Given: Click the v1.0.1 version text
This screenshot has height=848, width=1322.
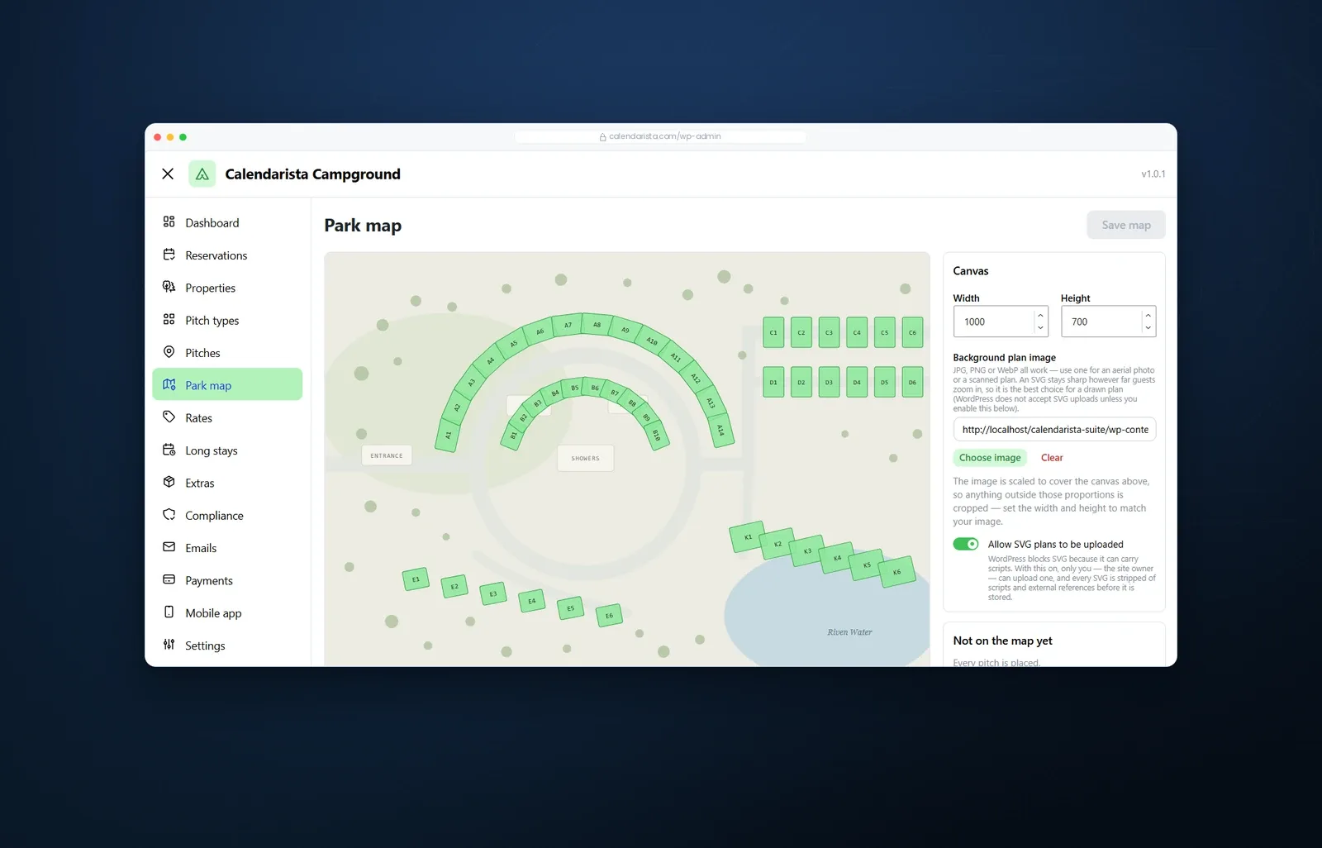Looking at the screenshot, I should coord(1153,174).
